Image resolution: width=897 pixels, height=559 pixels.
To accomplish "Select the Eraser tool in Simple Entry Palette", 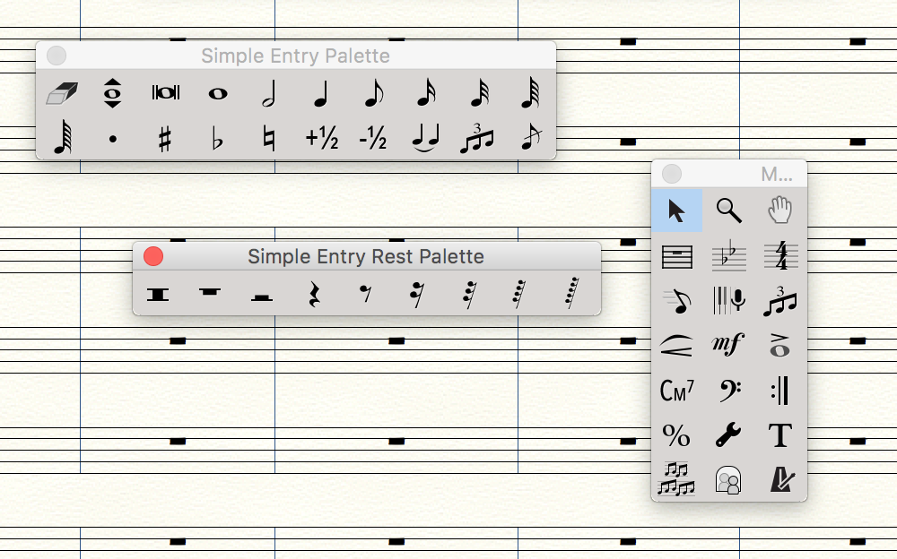I will coord(61,93).
